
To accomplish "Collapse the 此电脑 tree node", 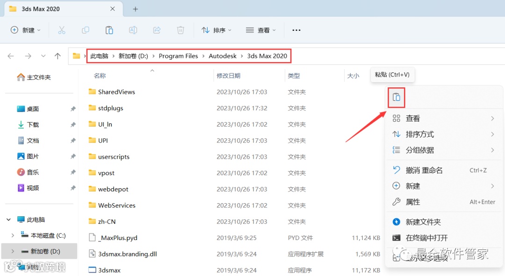I will 9,219.
